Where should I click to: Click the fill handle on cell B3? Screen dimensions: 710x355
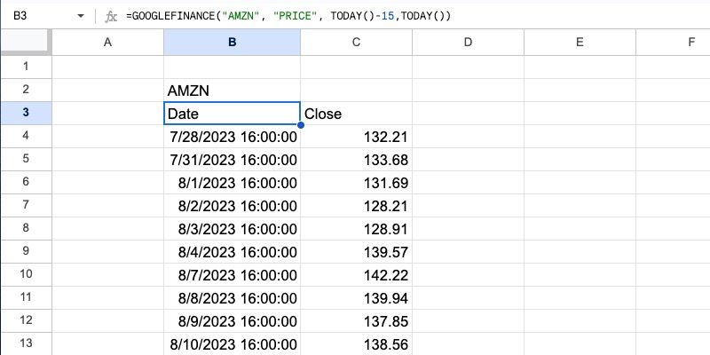tap(301, 125)
